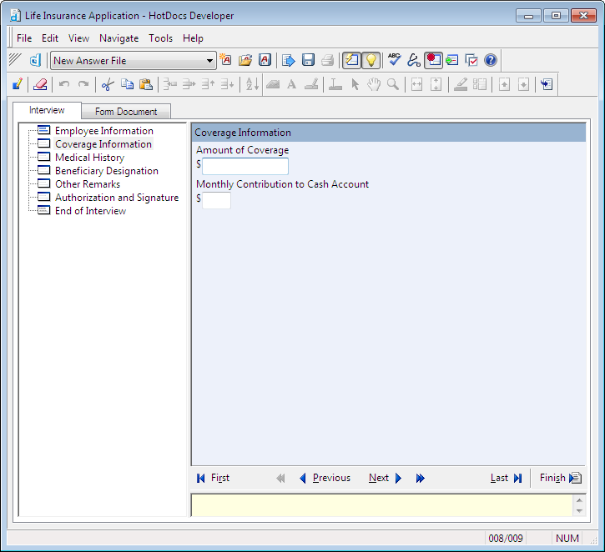Screen dimensions: 605x552
Task: Switch to the Form Document tab
Action: coord(126,112)
